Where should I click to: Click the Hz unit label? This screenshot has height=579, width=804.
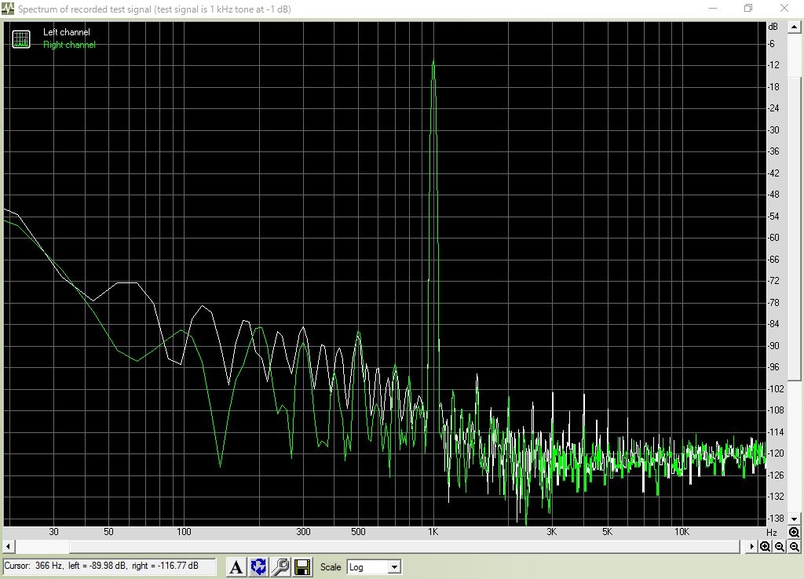(x=772, y=533)
